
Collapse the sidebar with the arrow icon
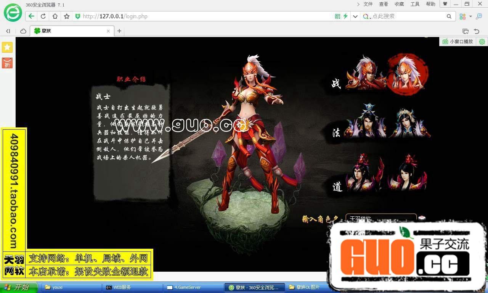(8, 31)
